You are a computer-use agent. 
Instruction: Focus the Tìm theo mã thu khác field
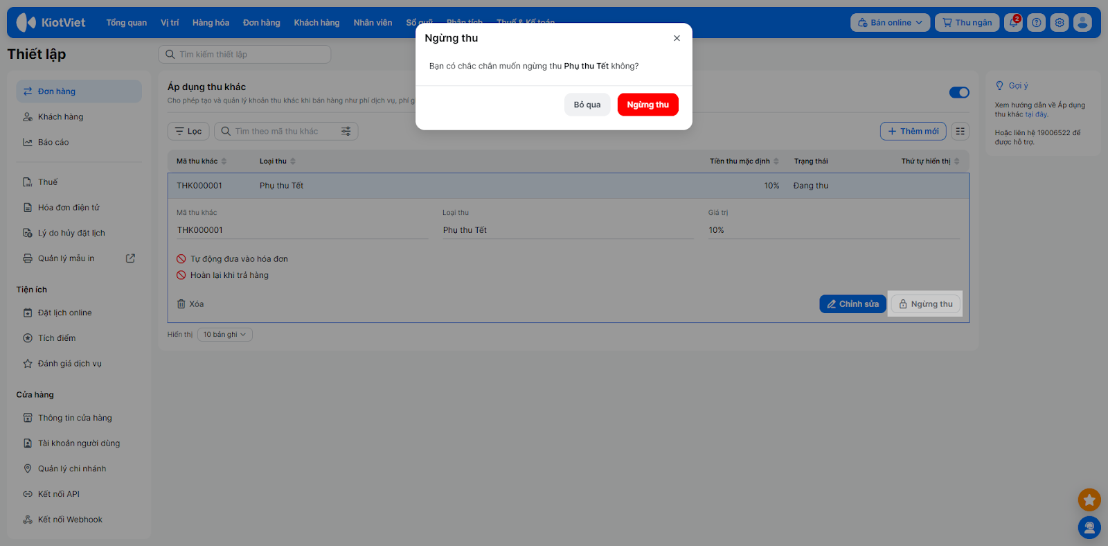coord(286,131)
